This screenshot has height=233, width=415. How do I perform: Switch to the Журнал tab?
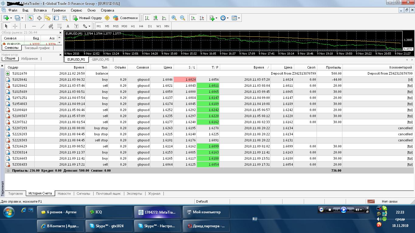154,194
